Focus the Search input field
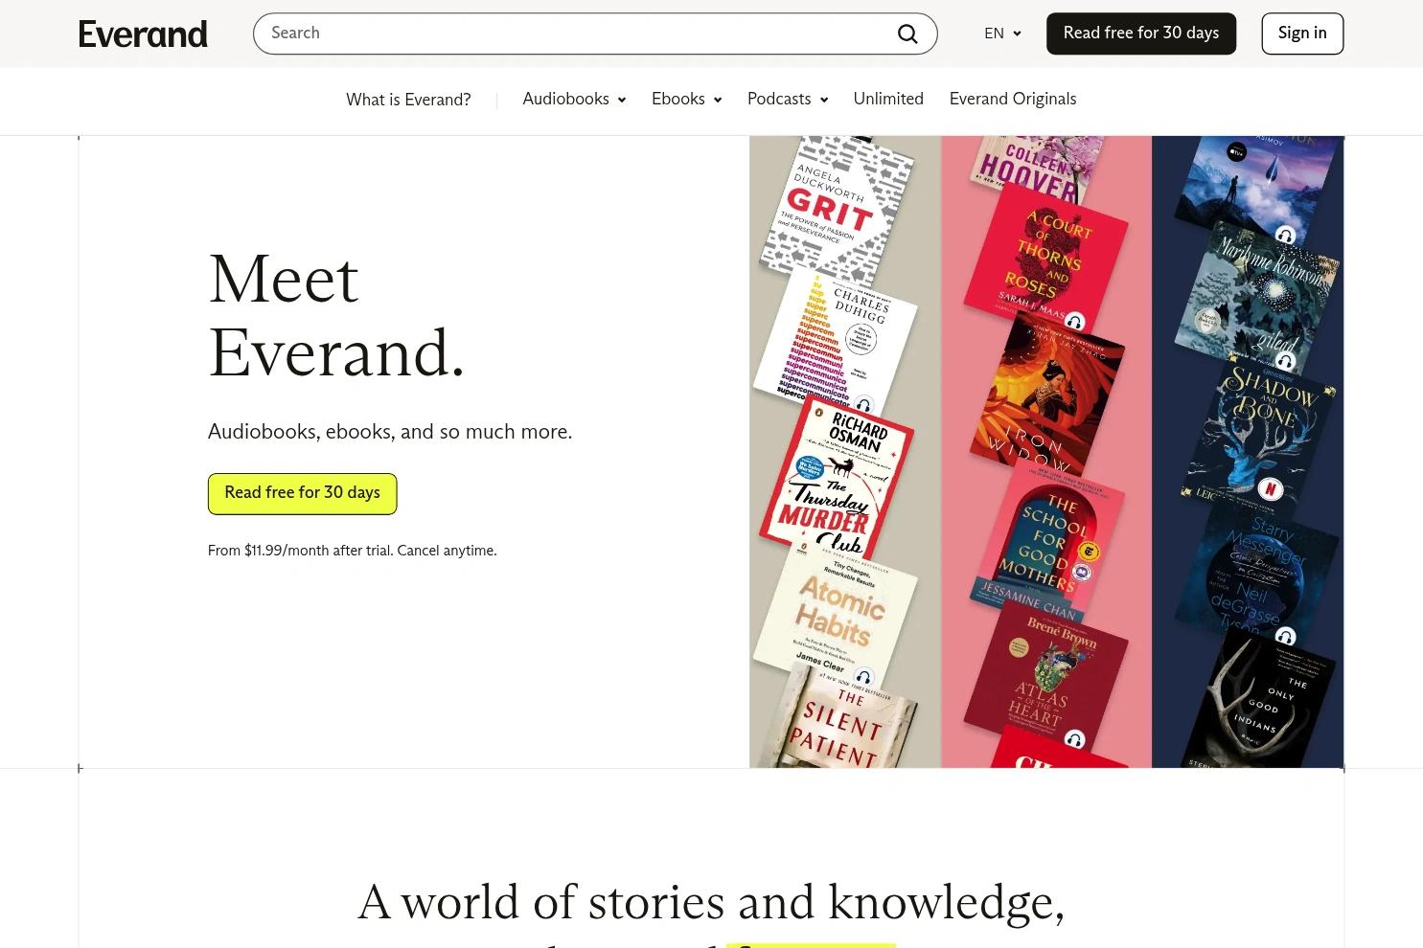Viewport: 1423px width, 948px height. [595, 34]
